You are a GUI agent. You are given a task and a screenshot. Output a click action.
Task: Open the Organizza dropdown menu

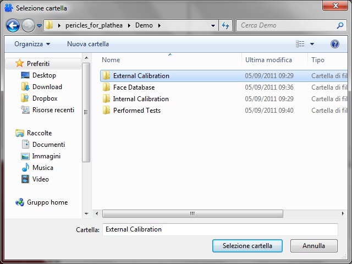pyautogui.click(x=32, y=44)
